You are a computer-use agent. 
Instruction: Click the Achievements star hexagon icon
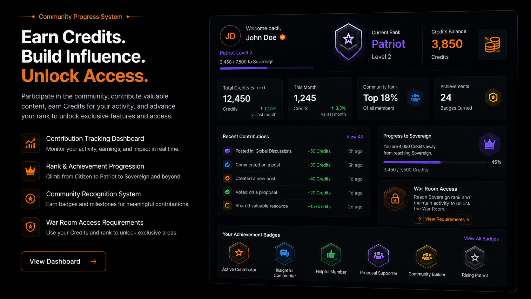pyautogui.click(x=493, y=97)
